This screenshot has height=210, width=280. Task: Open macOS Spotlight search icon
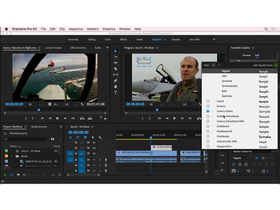point(266,29)
